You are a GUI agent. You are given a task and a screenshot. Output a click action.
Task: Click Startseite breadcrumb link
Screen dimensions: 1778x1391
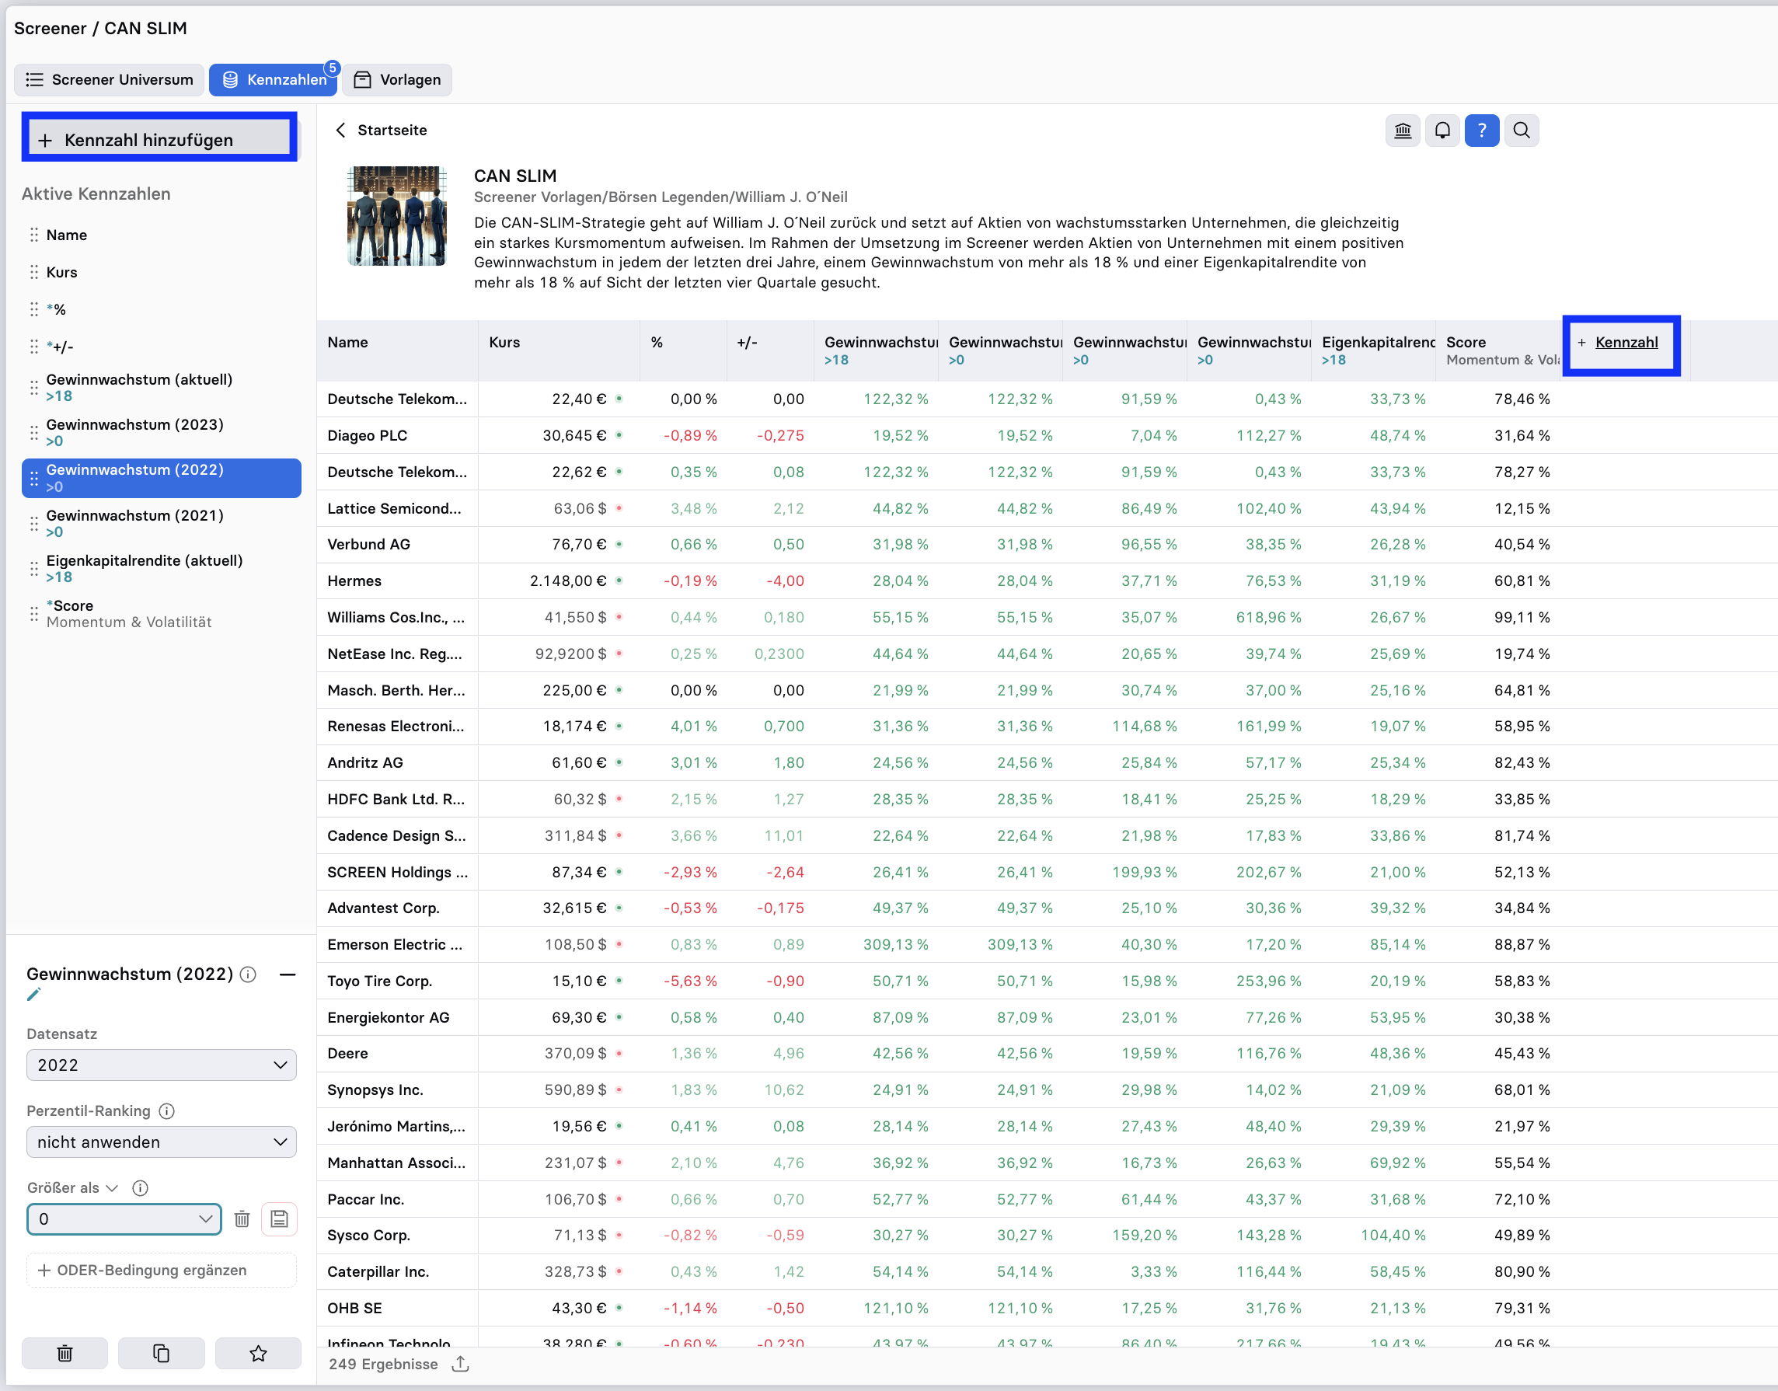(392, 131)
